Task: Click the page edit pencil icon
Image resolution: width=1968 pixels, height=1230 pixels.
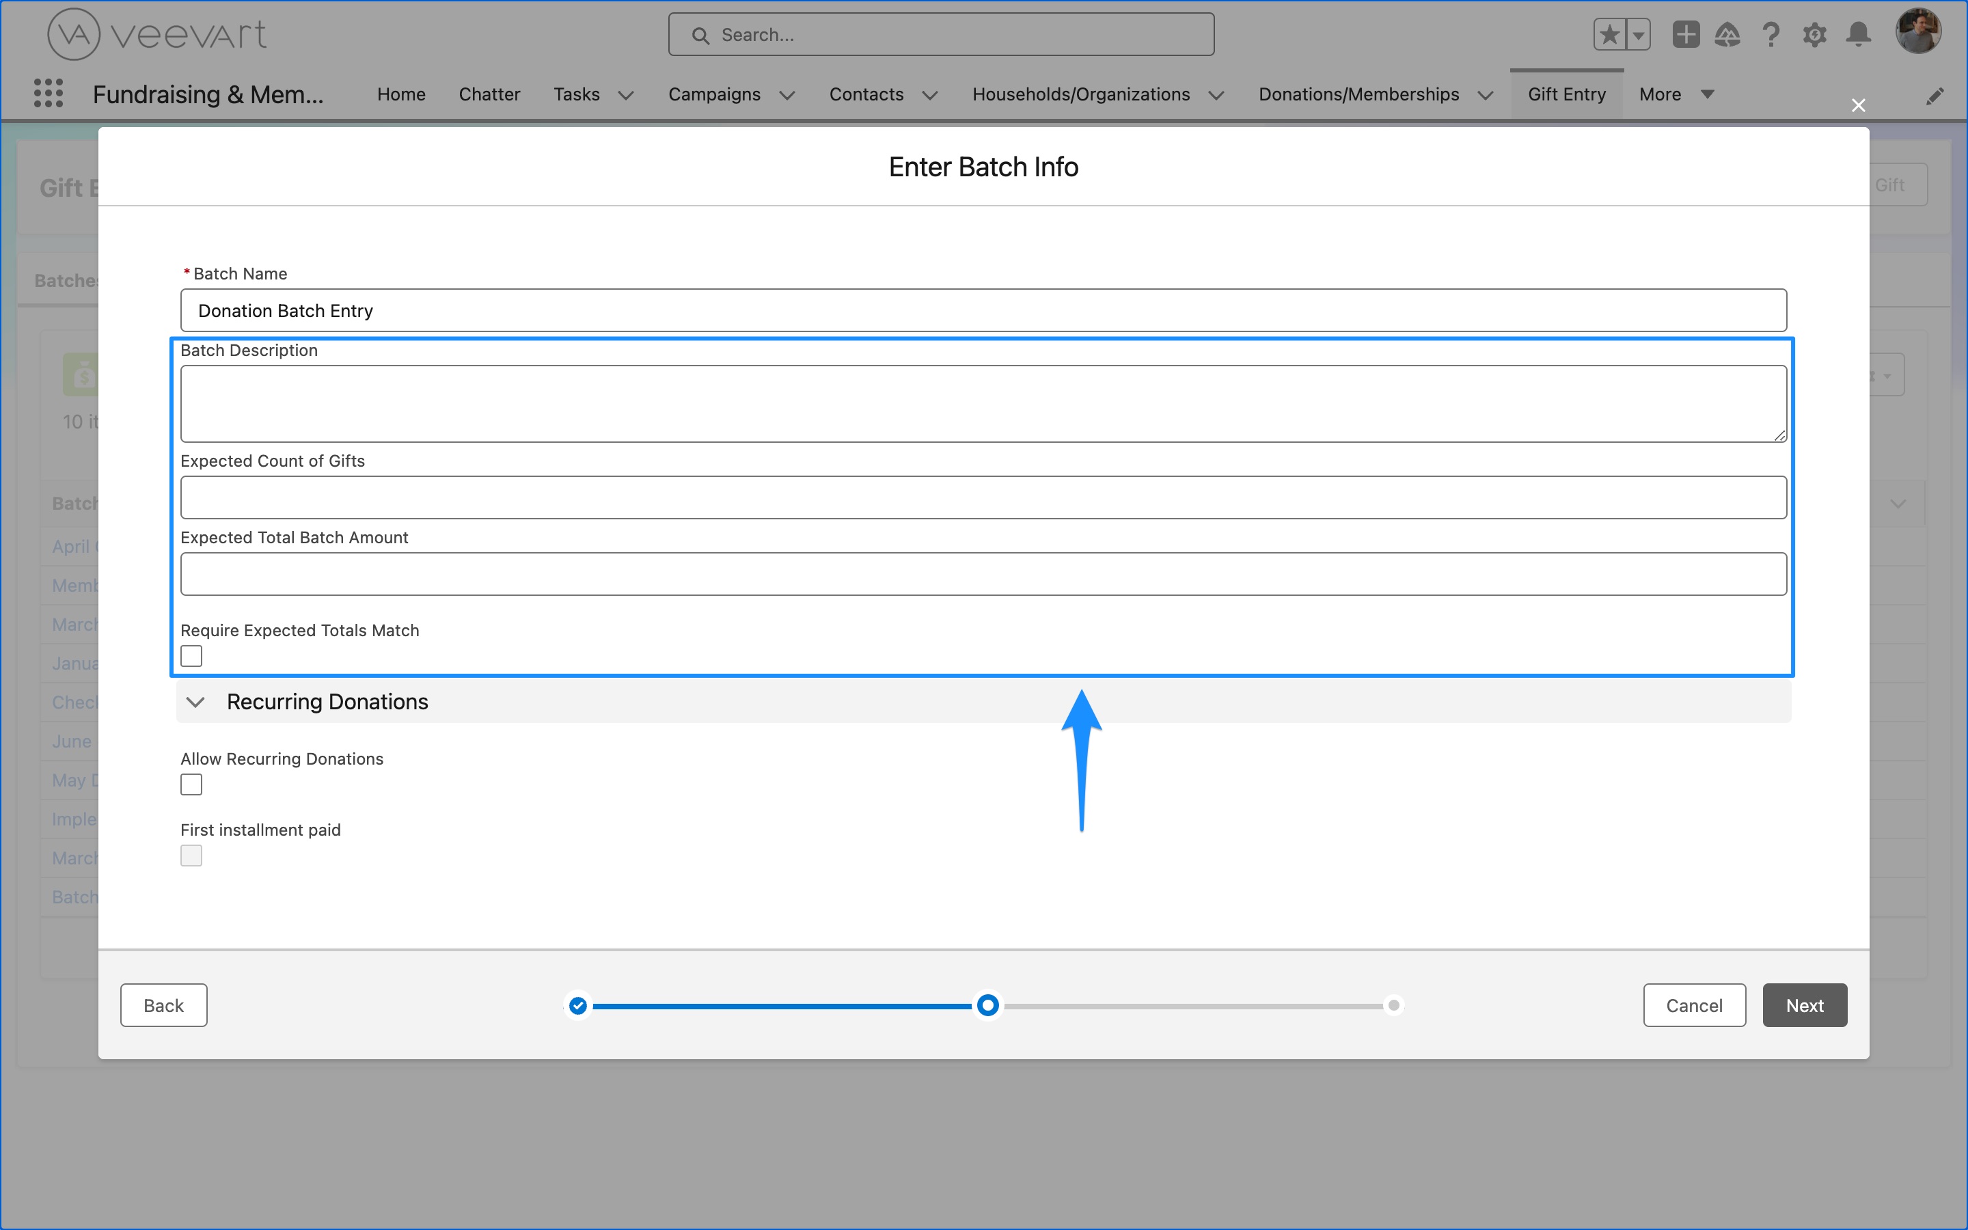Action: pyautogui.click(x=1937, y=95)
